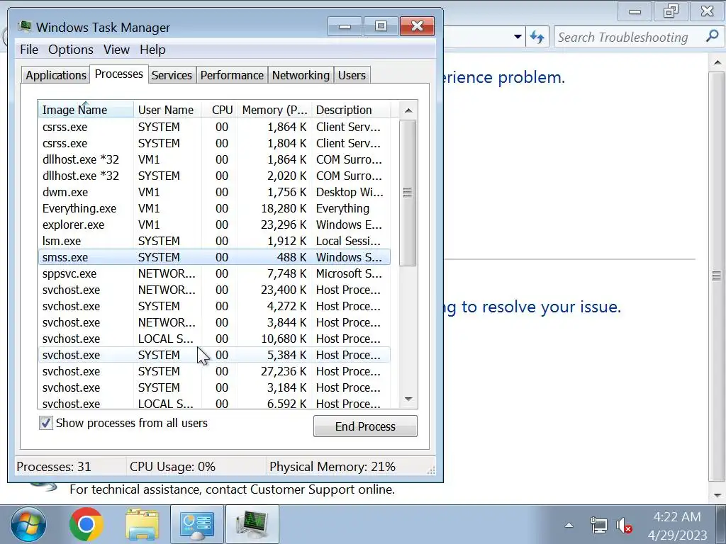Switch to the Users tab
This screenshot has height=544, width=726.
tap(352, 75)
